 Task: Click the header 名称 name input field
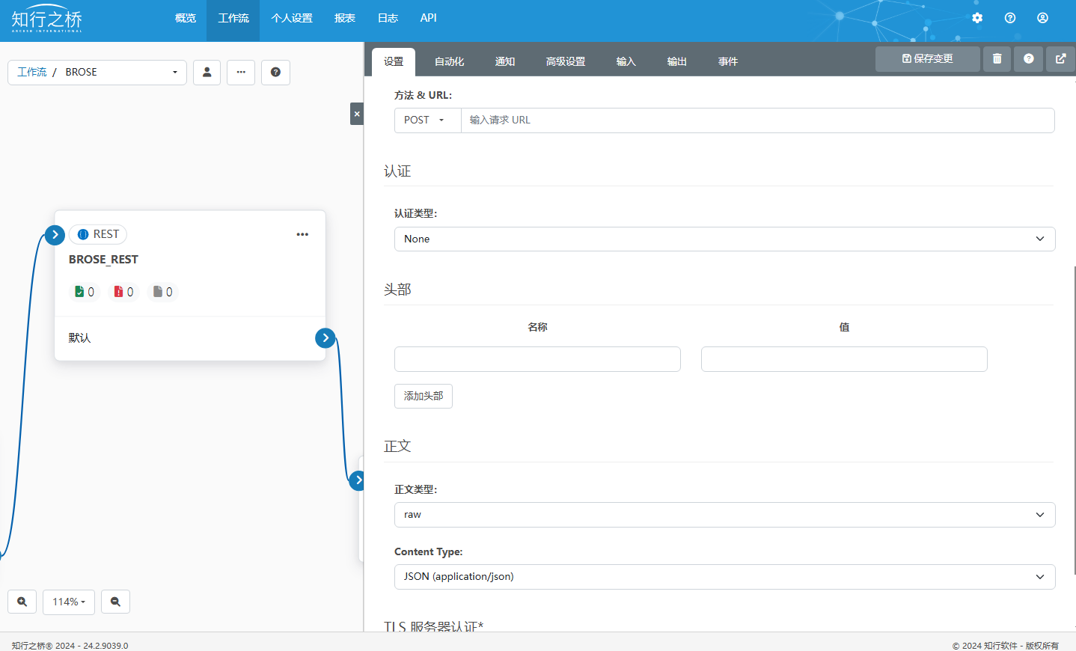[x=537, y=359]
